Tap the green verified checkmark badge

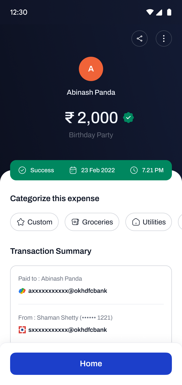click(x=128, y=118)
